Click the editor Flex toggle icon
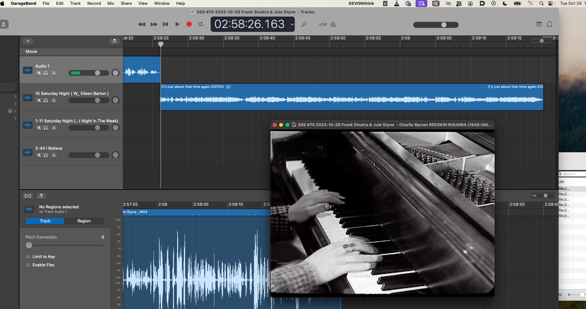586x309 pixels. click(28, 196)
